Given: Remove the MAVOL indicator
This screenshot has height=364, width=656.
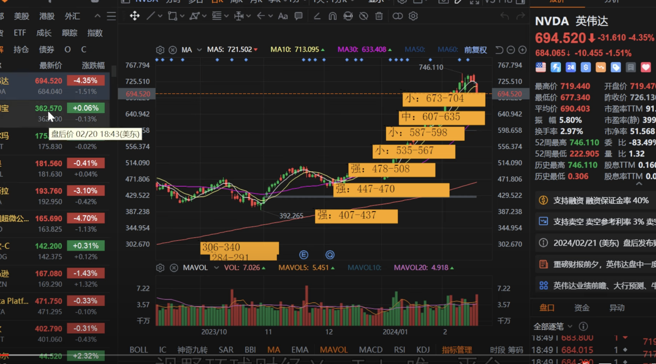Looking at the screenshot, I should coord(174,268).
